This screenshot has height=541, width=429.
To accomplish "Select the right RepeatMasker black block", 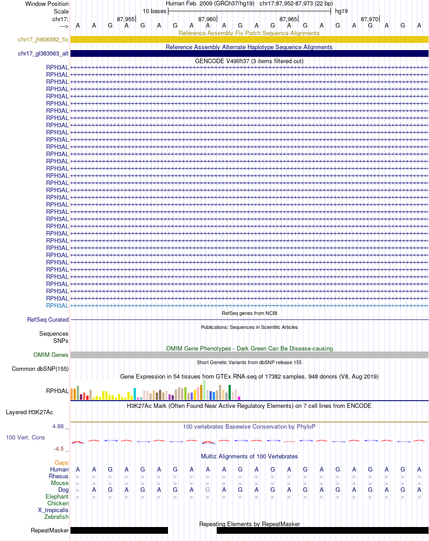I will coord(322,531).
